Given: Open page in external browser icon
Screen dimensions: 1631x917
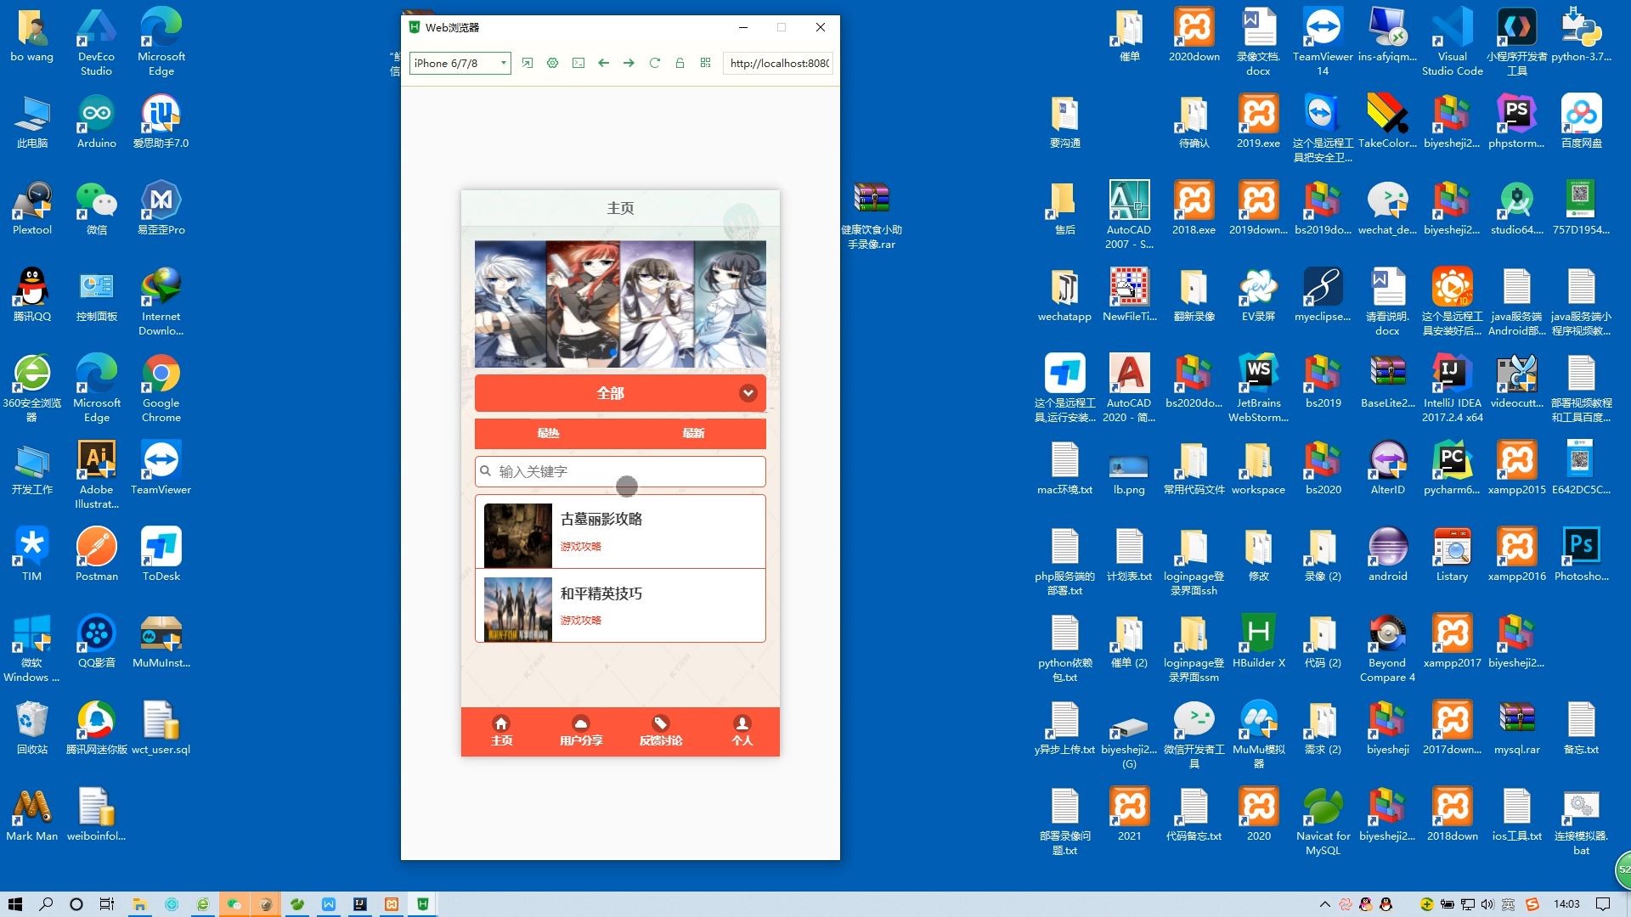Looking at the screenshot, I should [x=528, y=63].
